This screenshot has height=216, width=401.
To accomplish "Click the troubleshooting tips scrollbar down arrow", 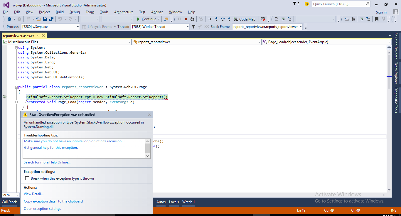I will tap(148, 156).
